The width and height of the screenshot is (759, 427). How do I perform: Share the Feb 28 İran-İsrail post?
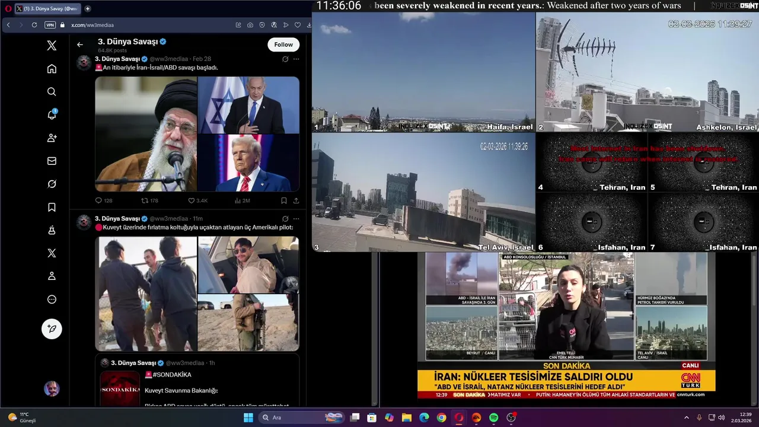[296, 200]
